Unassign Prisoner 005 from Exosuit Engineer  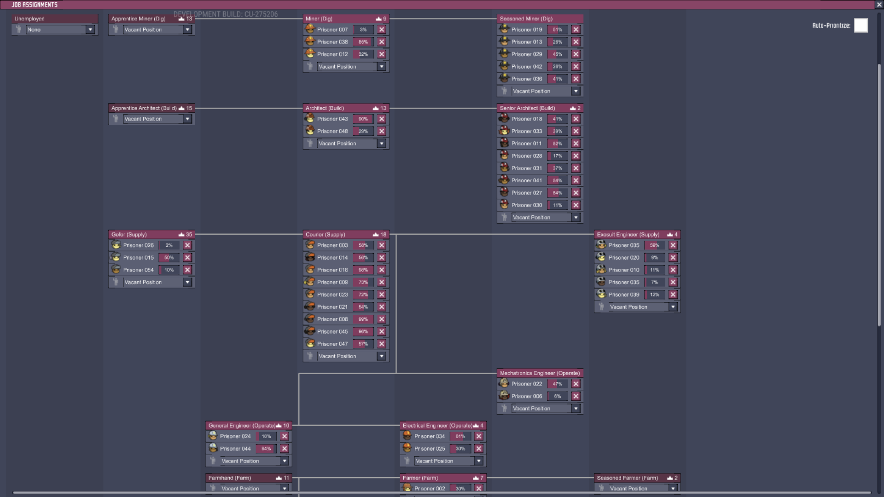pyautogui.click(x=673, y=245)
